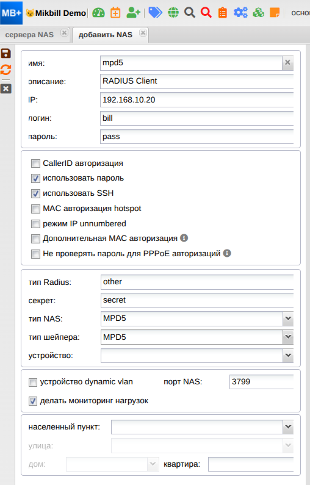Click the основ menu item in toolbar
310x485 pixels.
click(300, 13)
